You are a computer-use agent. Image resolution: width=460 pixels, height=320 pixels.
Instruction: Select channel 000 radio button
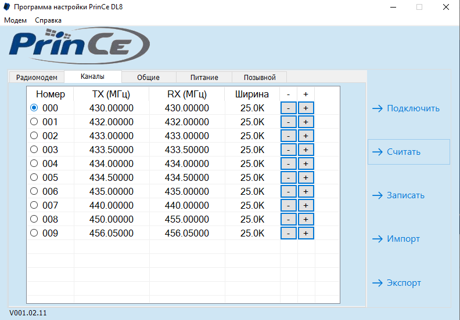[x=34, y=108]
